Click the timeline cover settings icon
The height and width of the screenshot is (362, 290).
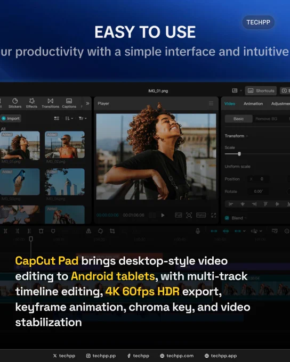pos(275,231)
